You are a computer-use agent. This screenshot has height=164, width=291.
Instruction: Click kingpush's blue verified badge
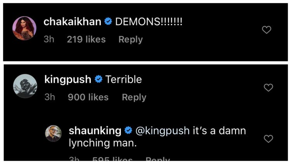coord(98,80)
